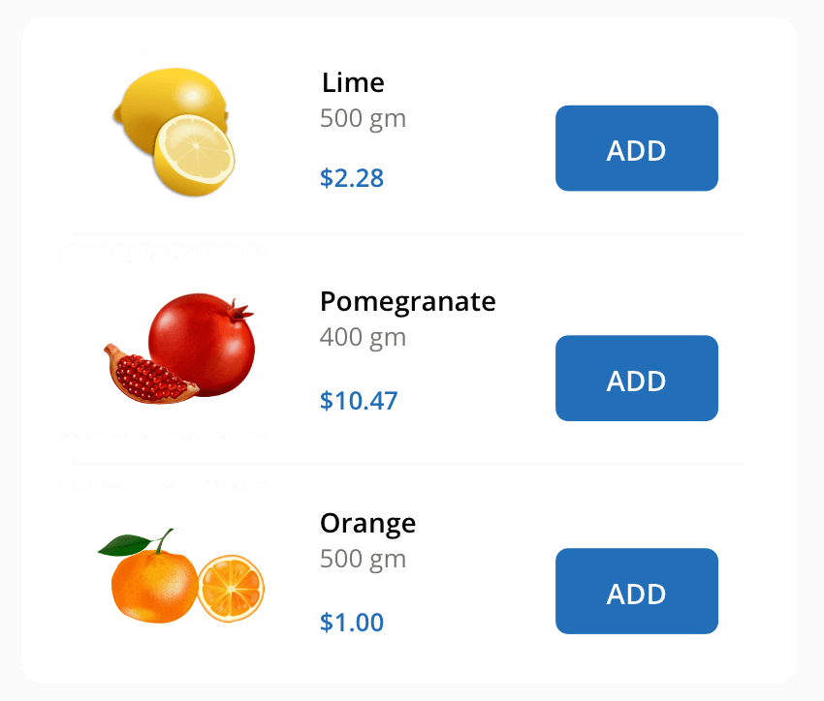824x701 pixels.
Task: Click the green leaf on the orange
Action: click(x=122, y=545)
